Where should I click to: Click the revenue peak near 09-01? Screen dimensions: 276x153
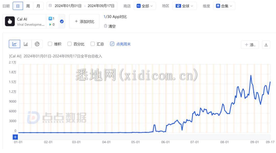pos(251,75)
